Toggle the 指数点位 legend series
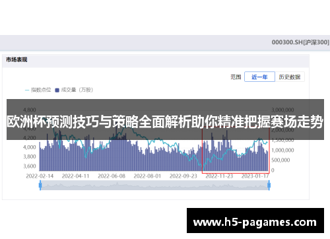The width and height of the screenshot is (330, 239). point(38,90)
